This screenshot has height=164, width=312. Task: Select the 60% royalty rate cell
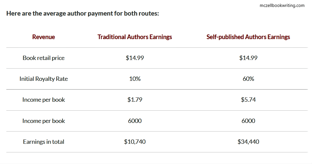(x=248, y=79)
